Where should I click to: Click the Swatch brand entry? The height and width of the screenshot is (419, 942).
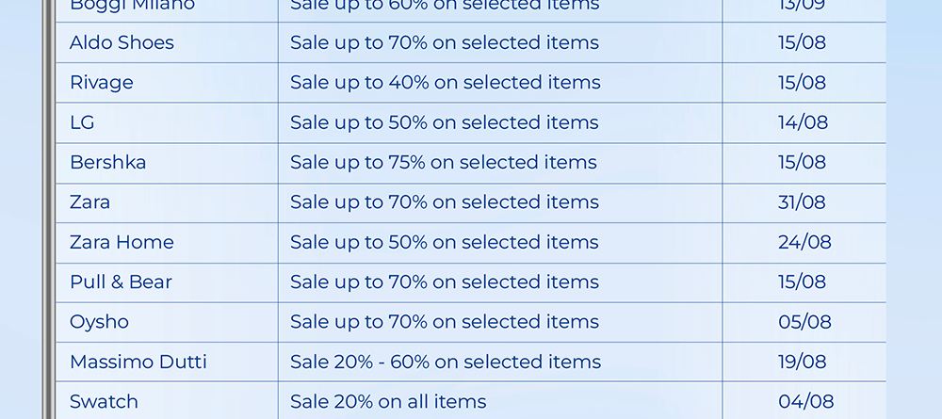(104, 401)
